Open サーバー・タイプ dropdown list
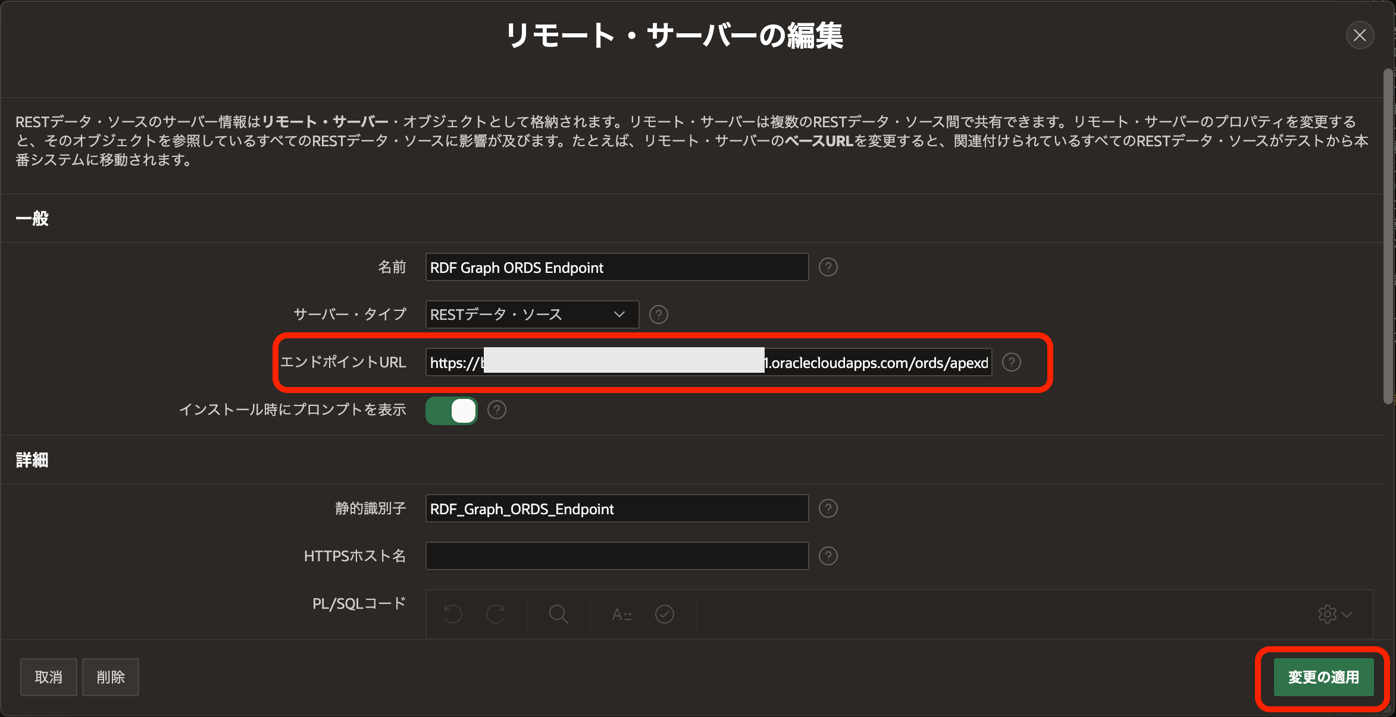The image size is (1396, 717). click(x=532, y=315)
